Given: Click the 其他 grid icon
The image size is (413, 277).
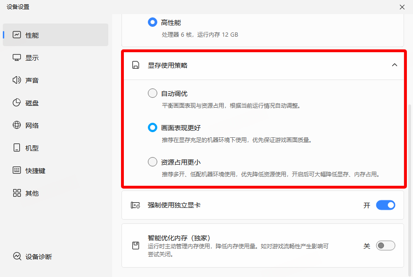Looking at the screenshot, I should 17,193.
